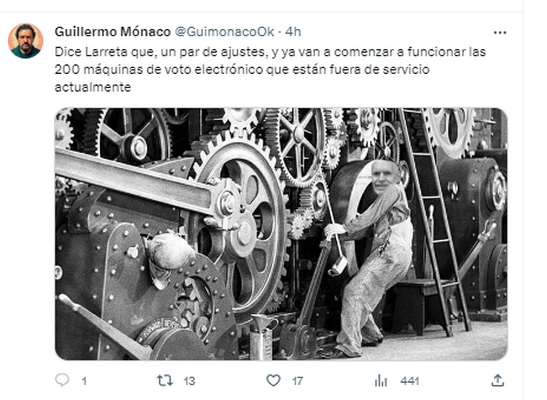
Task: Click the share upload-arrow icon
Action: click(x=498, y=380)
